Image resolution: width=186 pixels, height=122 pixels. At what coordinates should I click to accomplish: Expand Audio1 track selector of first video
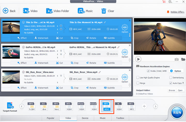pyautogui.click(x=58, y=29)
